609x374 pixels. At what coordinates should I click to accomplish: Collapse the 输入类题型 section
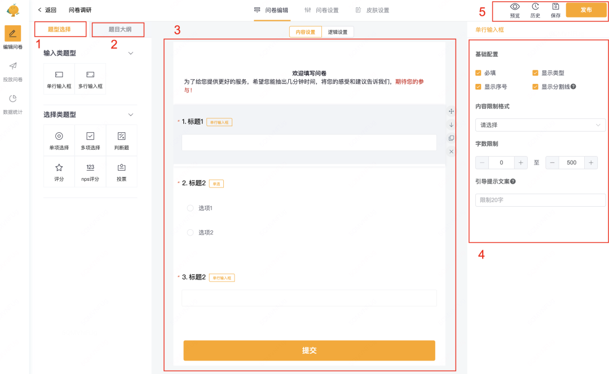(131, 54)
